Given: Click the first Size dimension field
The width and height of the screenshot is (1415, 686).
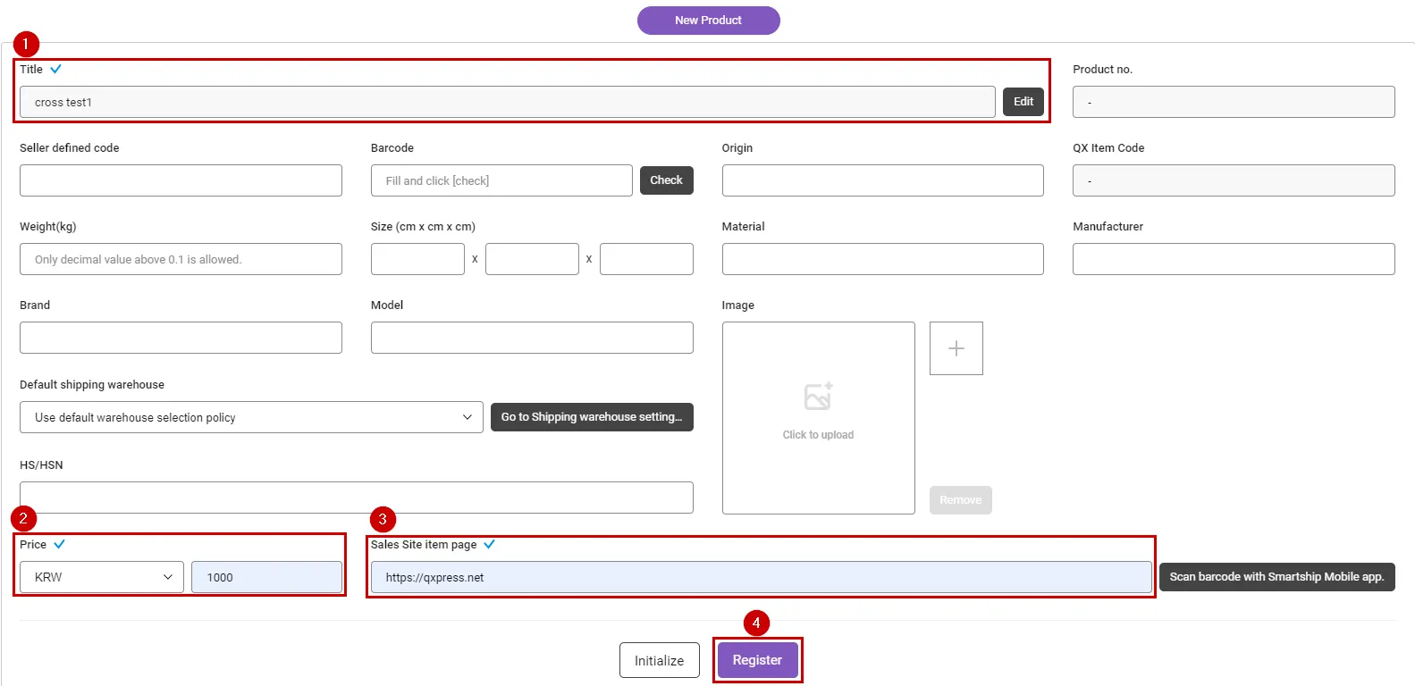Looking at the screenshot, I should (x=417, y=259).
